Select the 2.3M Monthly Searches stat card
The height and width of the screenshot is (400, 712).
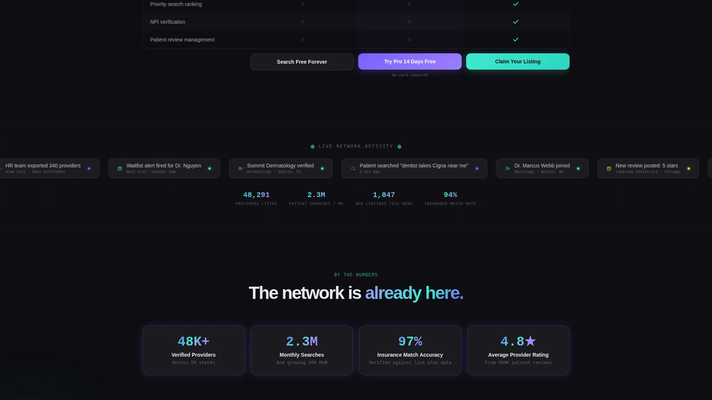pos(302,350)
